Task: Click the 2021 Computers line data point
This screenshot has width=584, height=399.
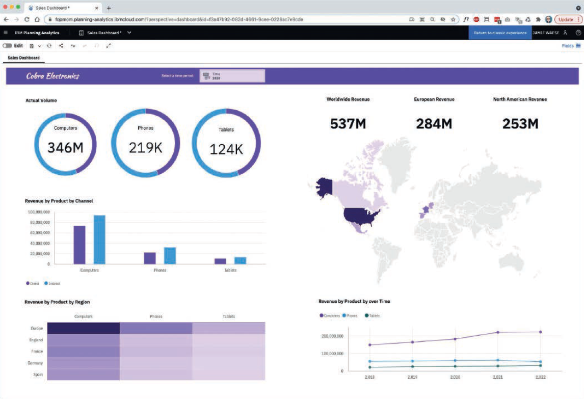Action: pos(497,332)
